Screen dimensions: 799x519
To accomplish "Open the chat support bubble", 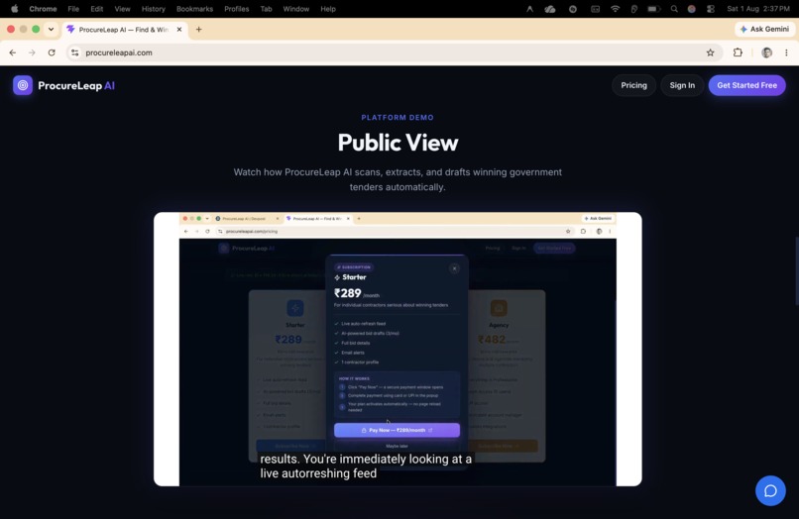I will click(x=770, y=490).
